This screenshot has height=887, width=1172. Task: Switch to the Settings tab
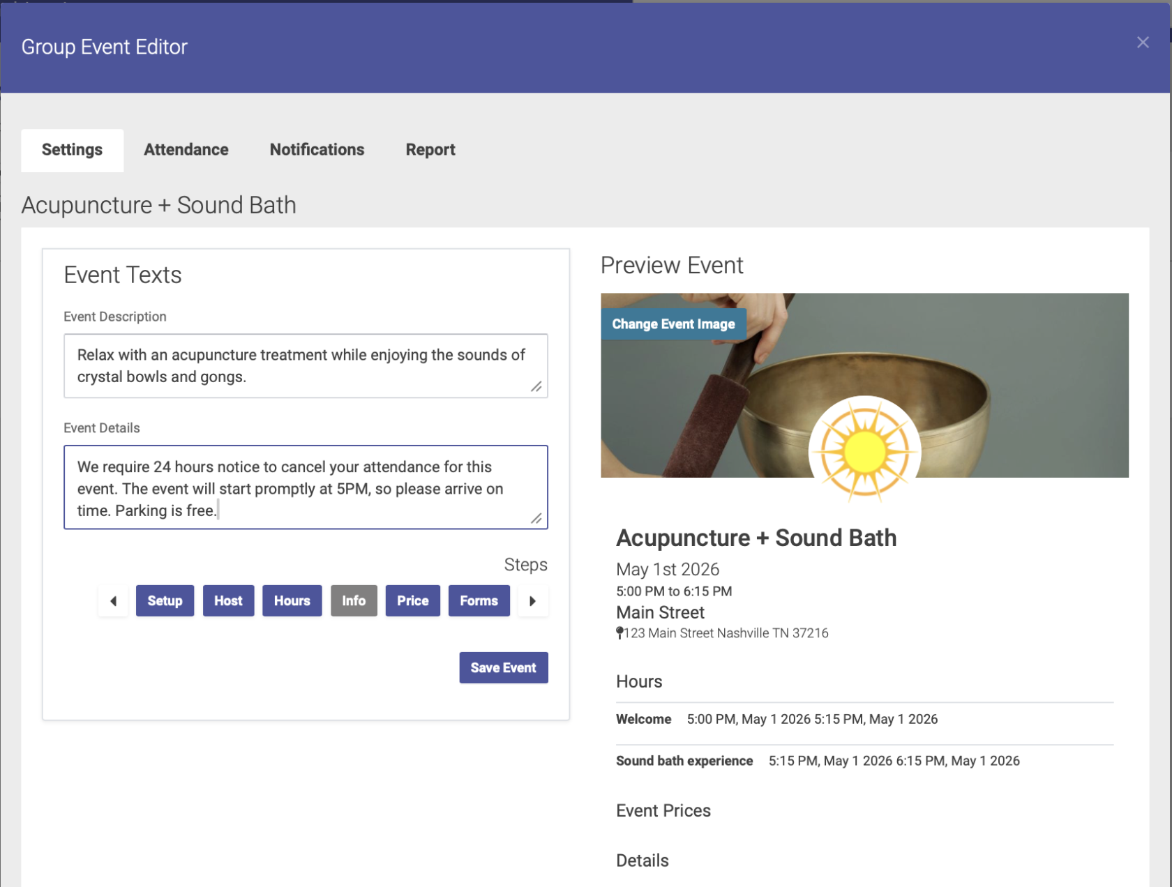click(x=72, y=150)
